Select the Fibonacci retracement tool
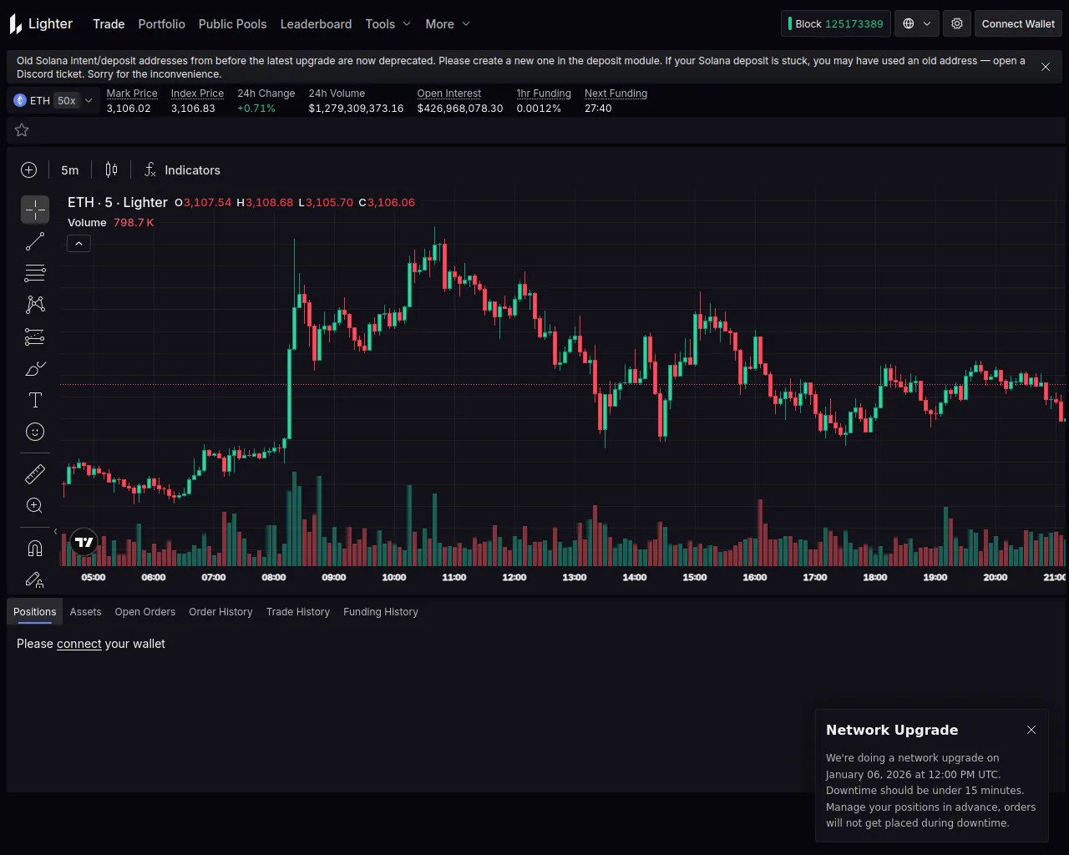The height and width of the screenshot is (855, 1069). pyautogui.click(x=35, y=273)
